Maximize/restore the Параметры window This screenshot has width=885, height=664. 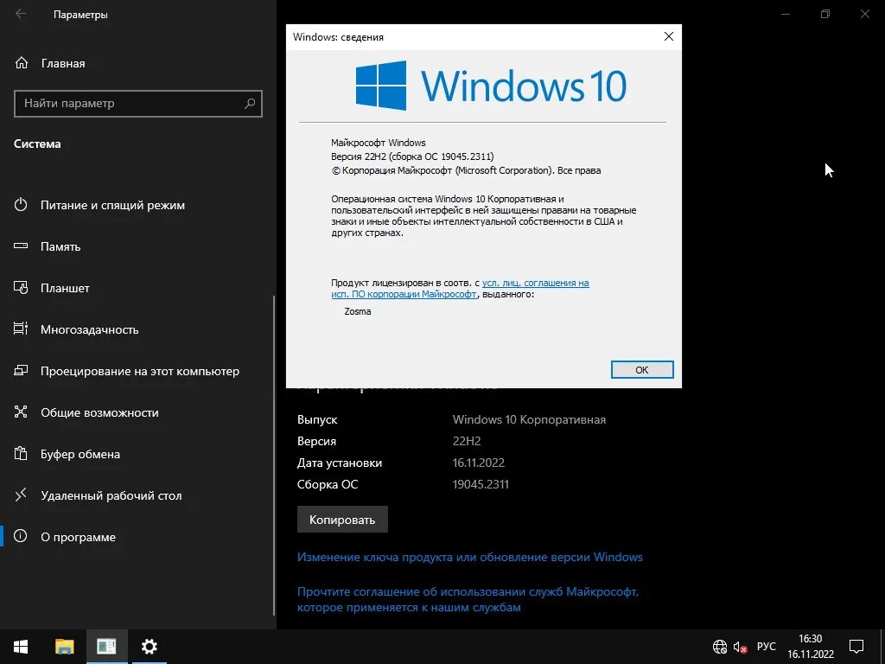click(x=825, y=14)
